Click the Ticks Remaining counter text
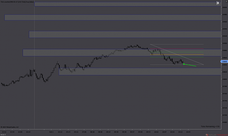The image size is (228, 136). tap(210, 127)
